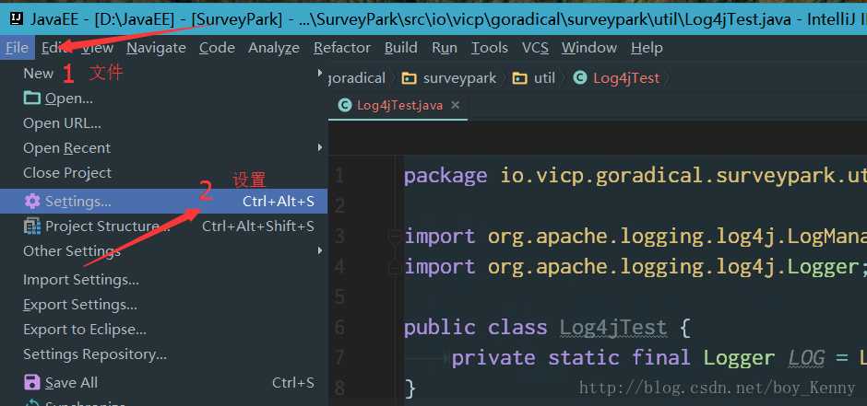Viewport: 867px width, 406px height.
Task: Open the Code menu
Action: click(217, 48)
